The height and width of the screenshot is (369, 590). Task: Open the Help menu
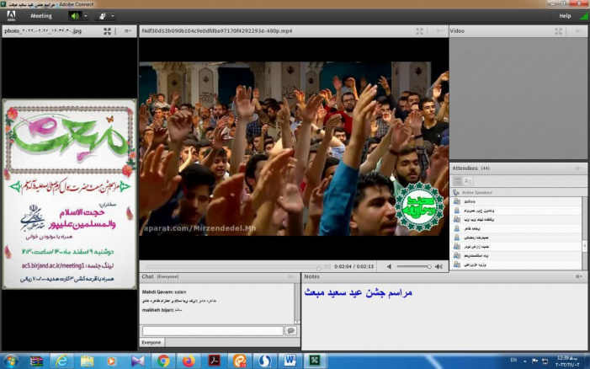click(x=565, y=16)
